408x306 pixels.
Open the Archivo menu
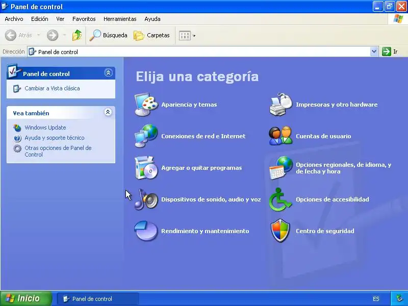pos(14,19)
